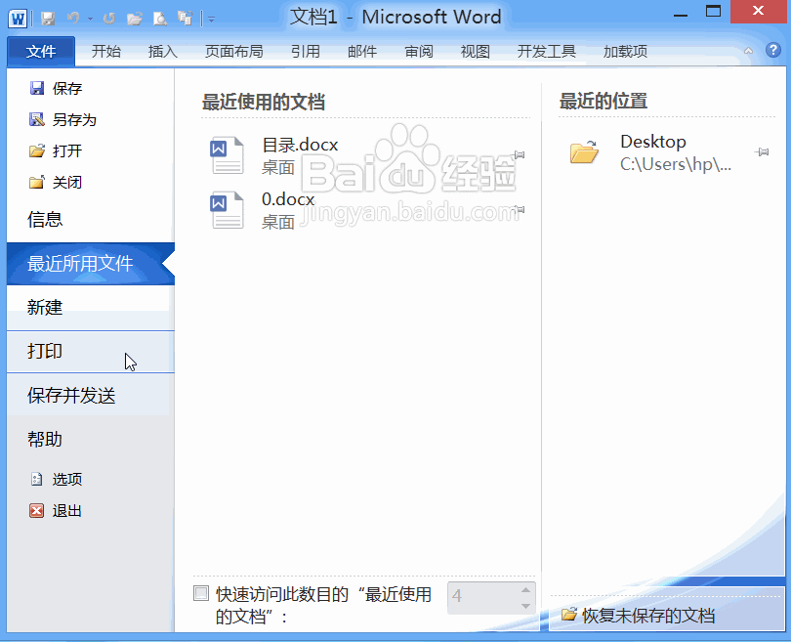Switch to the 邮件 ribbon tab
Image resolution: width=791 pixels, height=642 pixels.
point(361,52)
